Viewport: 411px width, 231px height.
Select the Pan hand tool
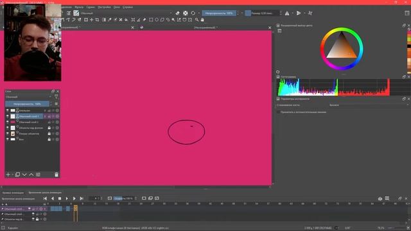tap(202, 20)
